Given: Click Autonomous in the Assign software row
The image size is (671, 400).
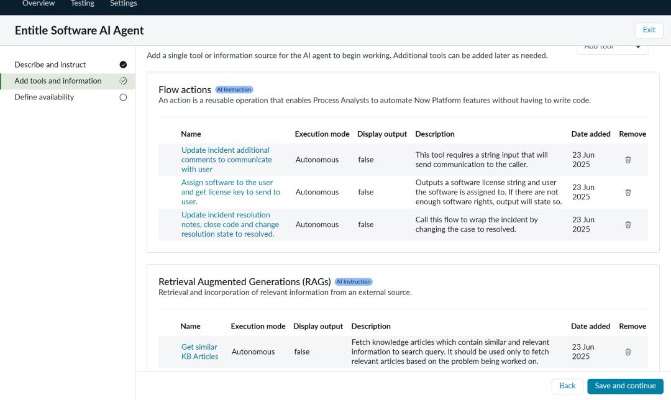Looking at the screenshot, I should (x=317, y=192).
